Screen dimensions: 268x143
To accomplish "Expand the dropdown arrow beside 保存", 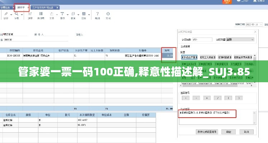I will click(11, 15).
